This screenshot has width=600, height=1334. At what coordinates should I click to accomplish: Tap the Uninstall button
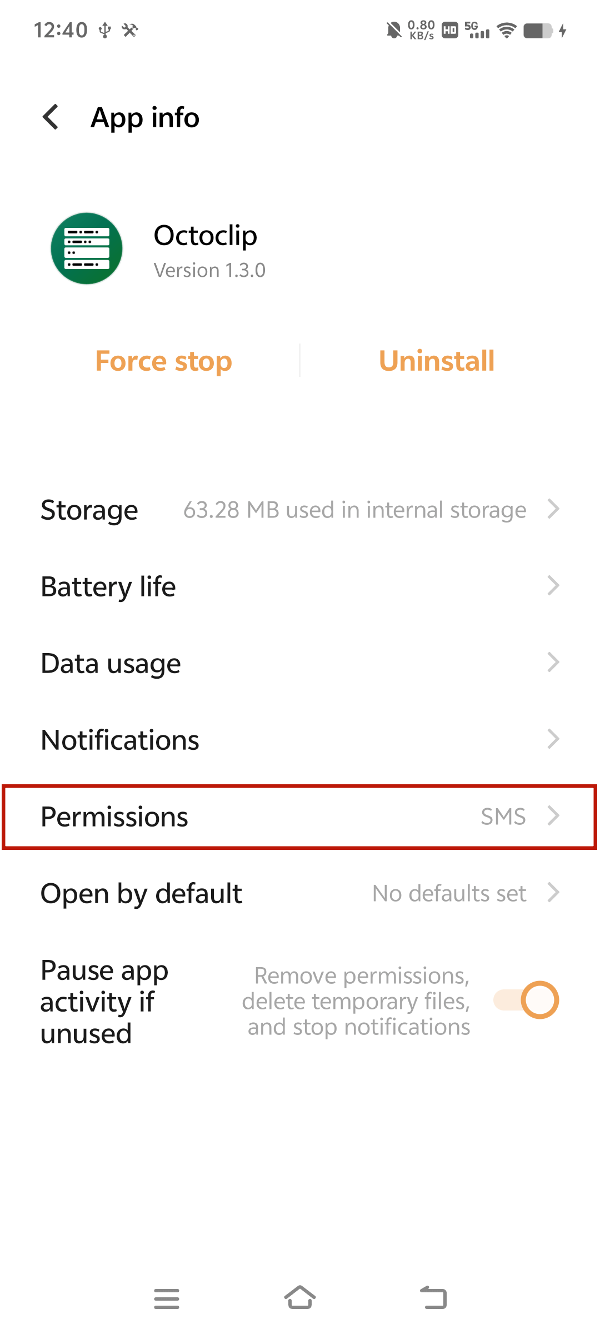(x=437, y=361)
